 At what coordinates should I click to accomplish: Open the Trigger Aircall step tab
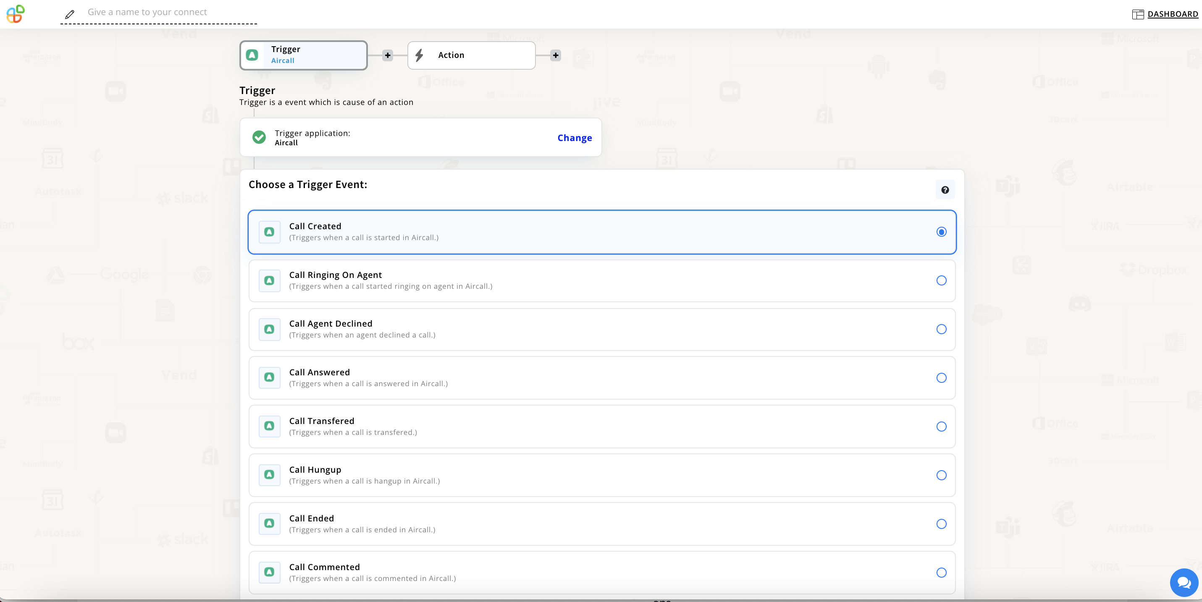click(303, 55)
